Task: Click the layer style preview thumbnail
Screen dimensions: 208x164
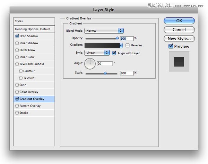Action: click(179, 62)
